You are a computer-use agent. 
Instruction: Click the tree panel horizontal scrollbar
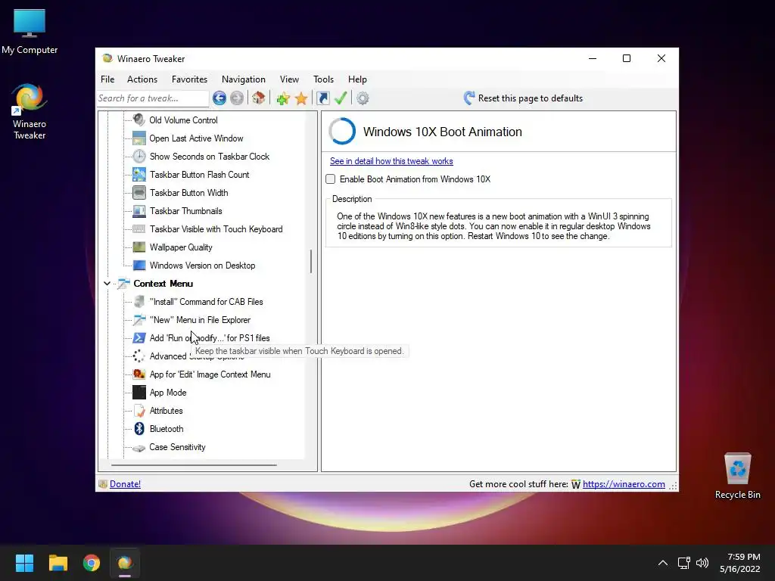[x=194, y=465]
